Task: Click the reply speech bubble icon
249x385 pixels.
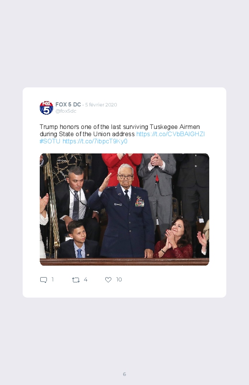Action: coord(44,280)
